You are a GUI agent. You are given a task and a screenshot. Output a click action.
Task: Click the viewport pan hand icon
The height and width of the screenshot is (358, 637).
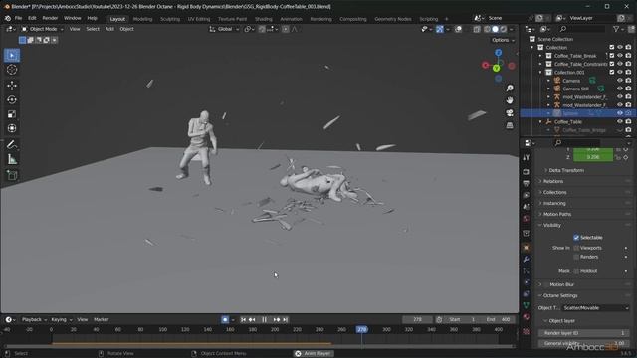(x=510, y=100)
